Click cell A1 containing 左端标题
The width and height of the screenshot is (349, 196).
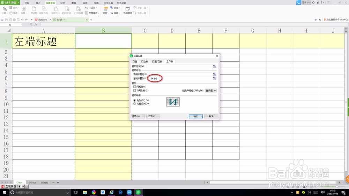(x=44, y=41)
